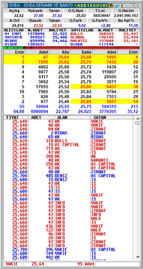This screenshot has width=143, height=269.
Task: Click the scrollbar thumb of trades list
Action: (137, 123)
